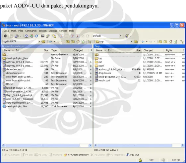
Task: Click the lock icon in status bar
Action: pyautogui.click(x=140, y=160)
